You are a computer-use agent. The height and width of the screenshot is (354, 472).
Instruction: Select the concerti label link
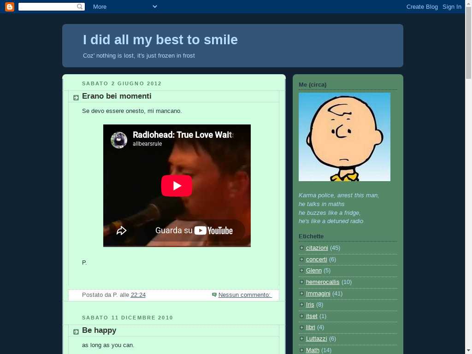tap(316, 259)
